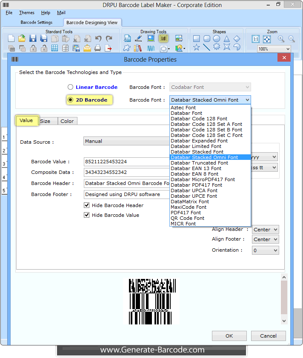The width and height of the screenshot is (303, 358).
Task: Switch to the Size tab
Action: pos(48,121)
